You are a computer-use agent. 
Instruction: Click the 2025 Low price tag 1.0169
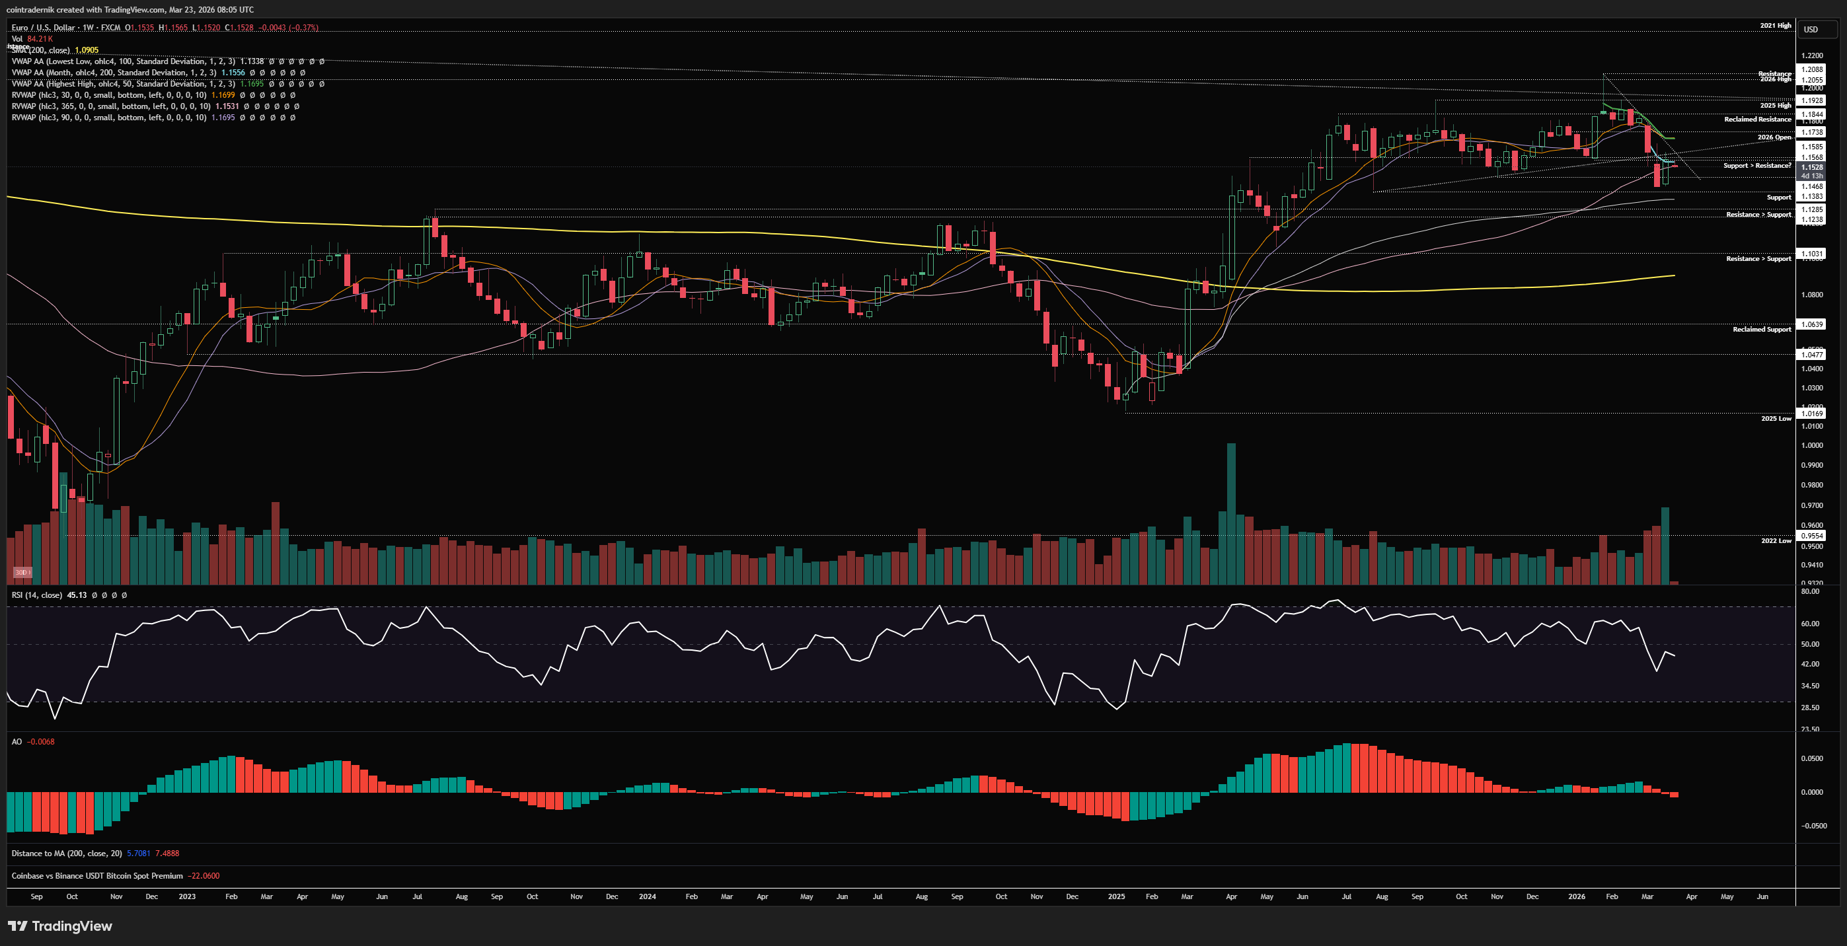1812,414
